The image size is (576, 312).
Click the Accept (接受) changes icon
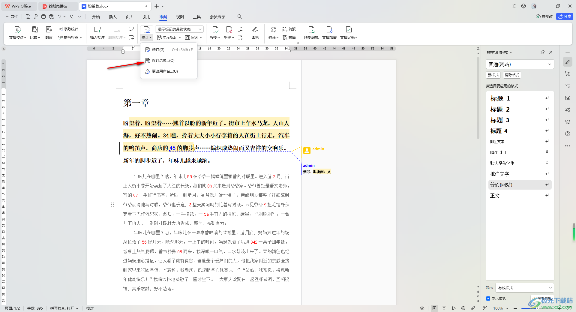tap(215, 29)
